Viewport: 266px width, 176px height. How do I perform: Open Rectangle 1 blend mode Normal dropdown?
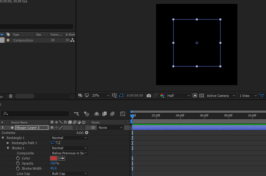(69, 138)
